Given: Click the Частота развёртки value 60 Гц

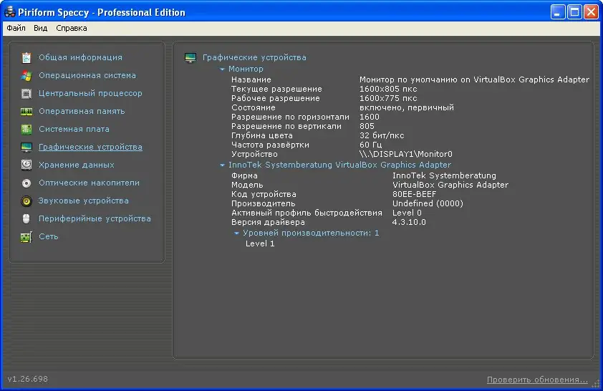Looking at the screenshot, I should click(x=371, y=145).
